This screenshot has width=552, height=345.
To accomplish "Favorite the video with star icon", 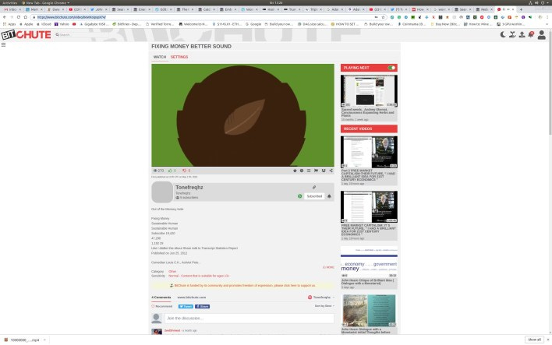I will (295, 171).
